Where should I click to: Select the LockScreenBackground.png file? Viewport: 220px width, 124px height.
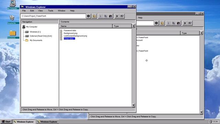point(75,36)
